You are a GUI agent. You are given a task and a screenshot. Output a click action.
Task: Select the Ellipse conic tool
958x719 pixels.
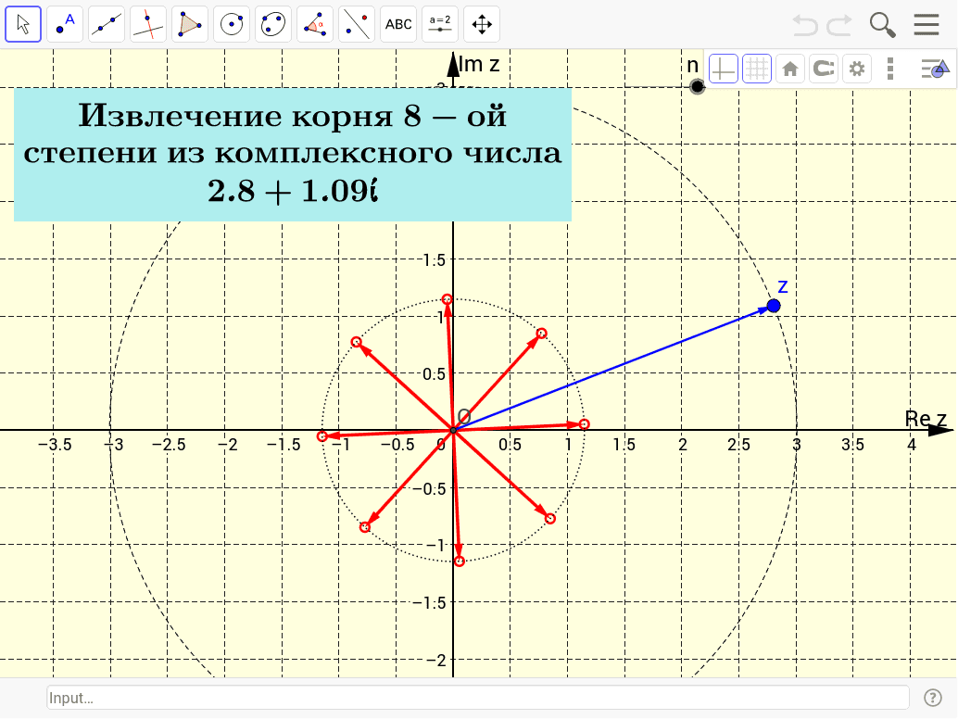click(273, 24)
